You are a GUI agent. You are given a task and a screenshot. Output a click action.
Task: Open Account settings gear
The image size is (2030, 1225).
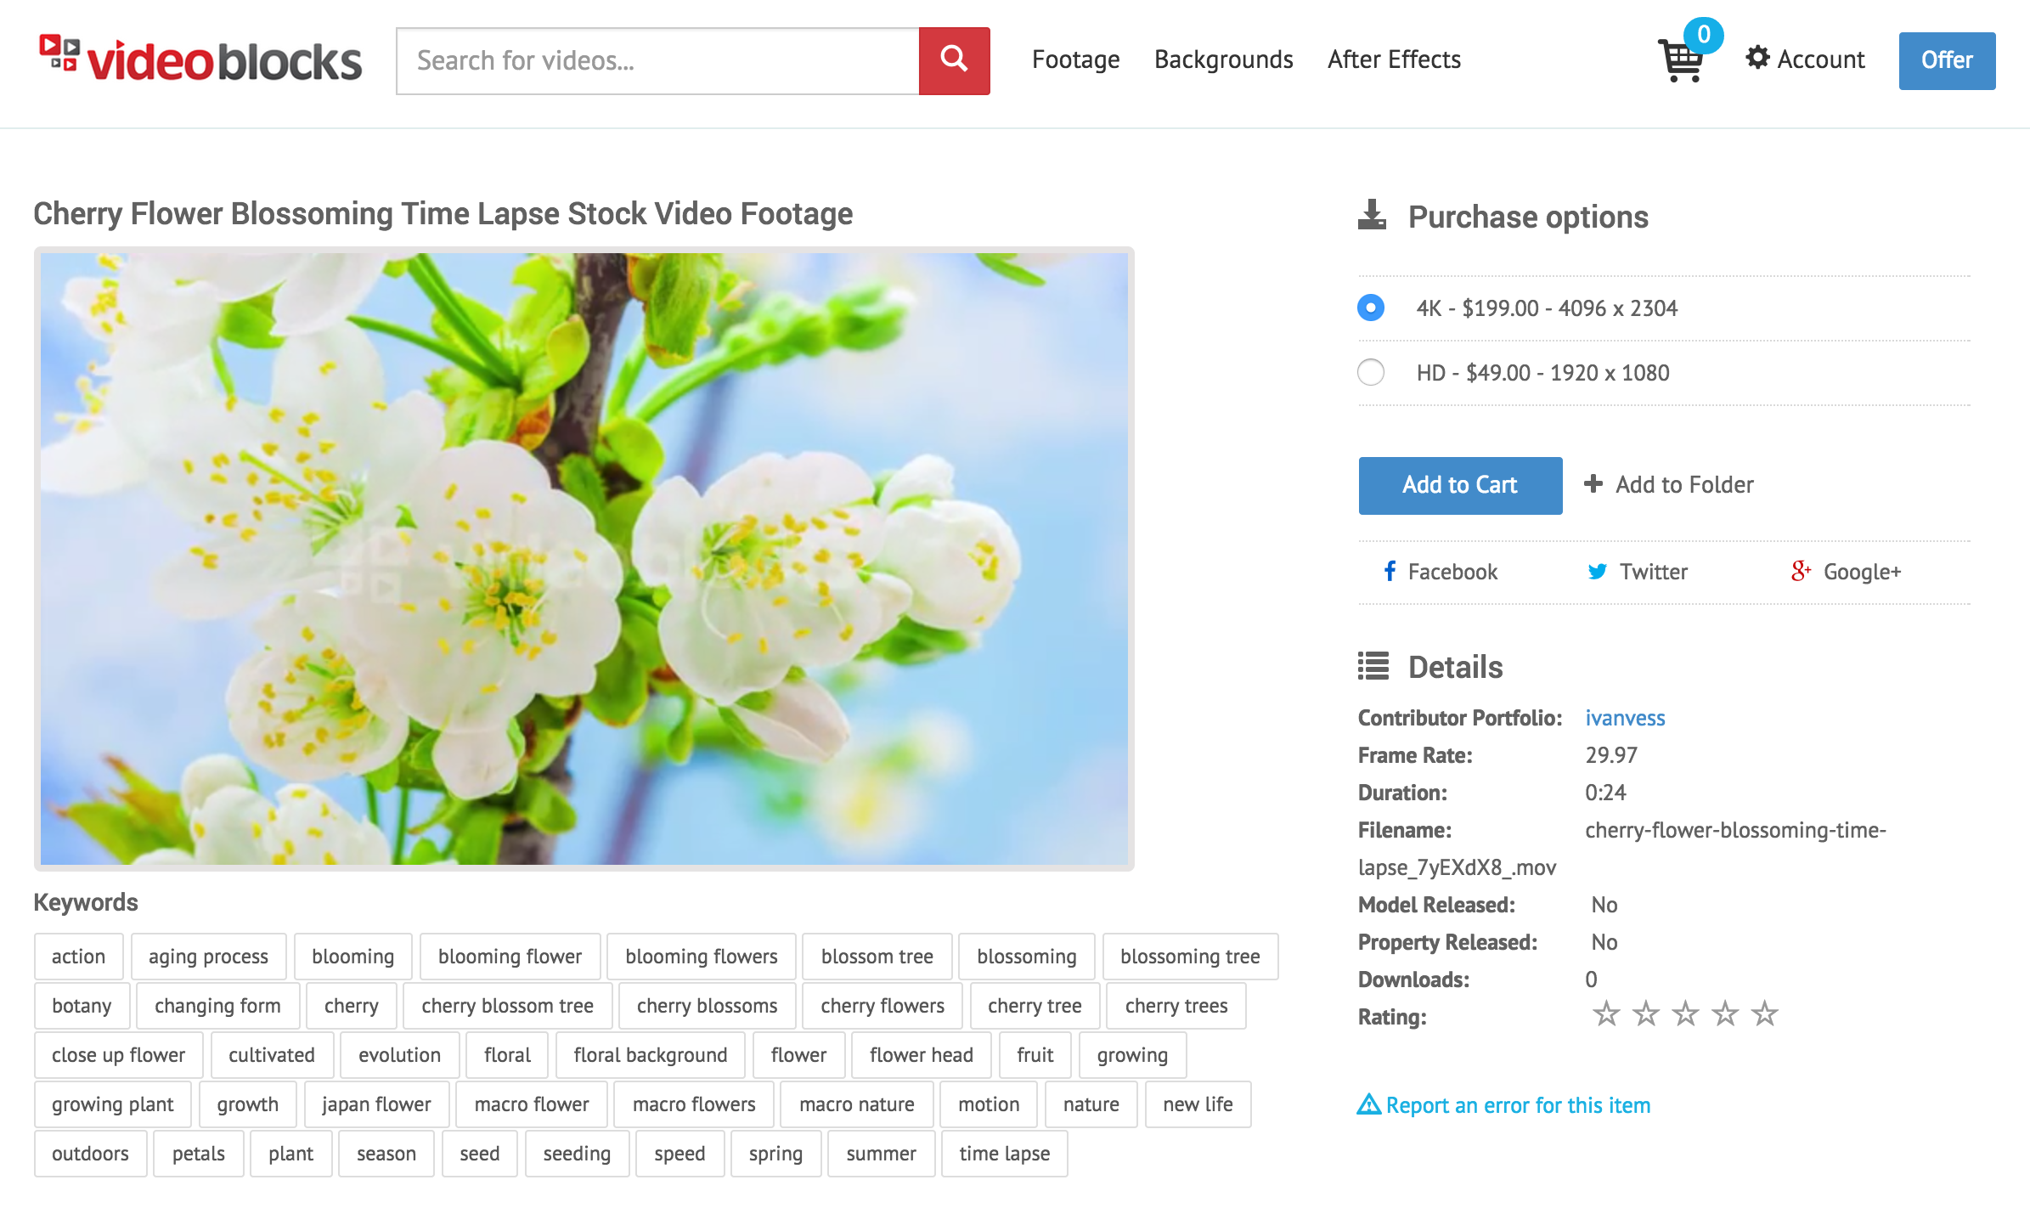(1757, 58)
